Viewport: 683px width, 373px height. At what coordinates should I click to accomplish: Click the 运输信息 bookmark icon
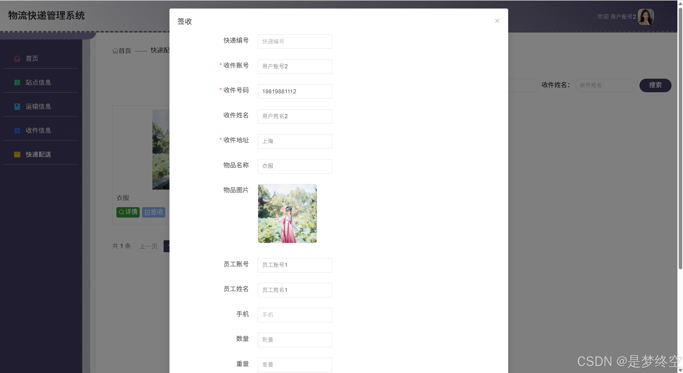coord(17,106)
